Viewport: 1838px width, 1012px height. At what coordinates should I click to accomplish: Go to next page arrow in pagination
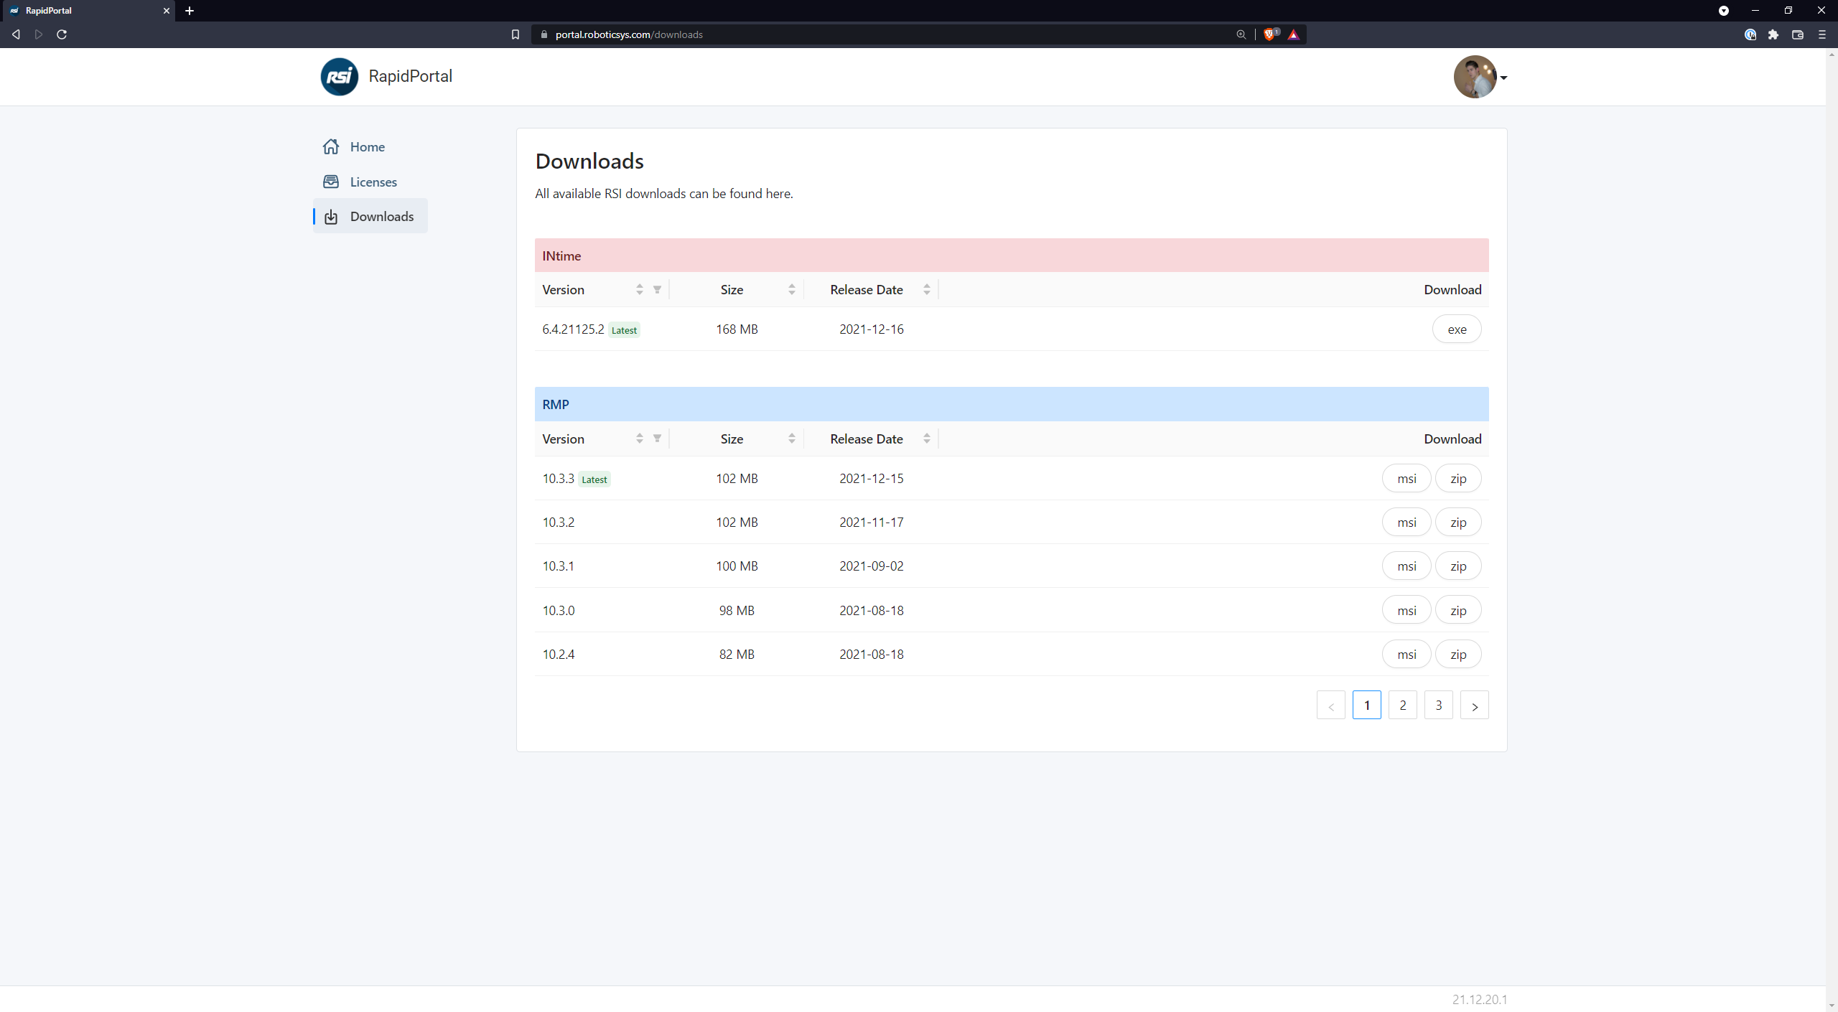point(1474,706)
